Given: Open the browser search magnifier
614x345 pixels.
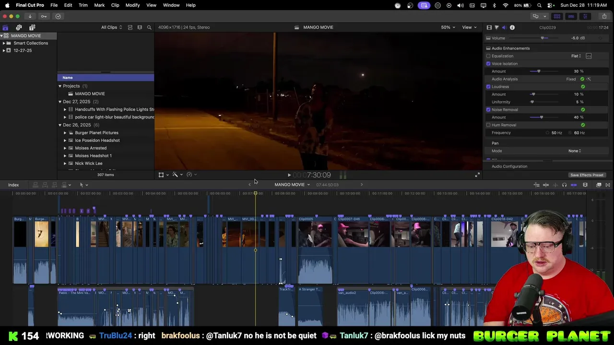Looking at the screenshot, I should click(x=149, y=27).
